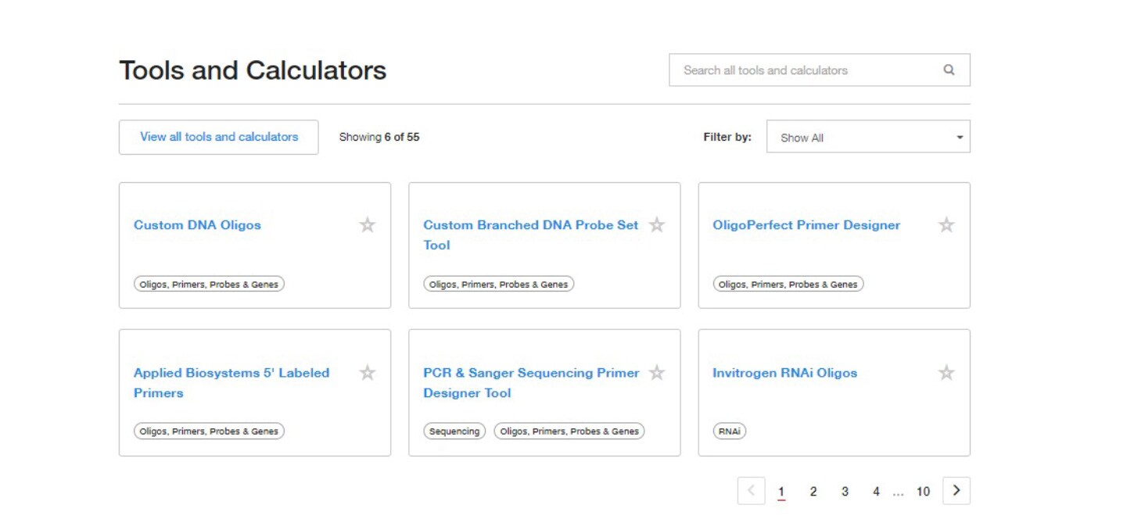Toggle favorite star on OligoPerfect Primer Designer
This screenshot has height=530, width=1134.
946,225
